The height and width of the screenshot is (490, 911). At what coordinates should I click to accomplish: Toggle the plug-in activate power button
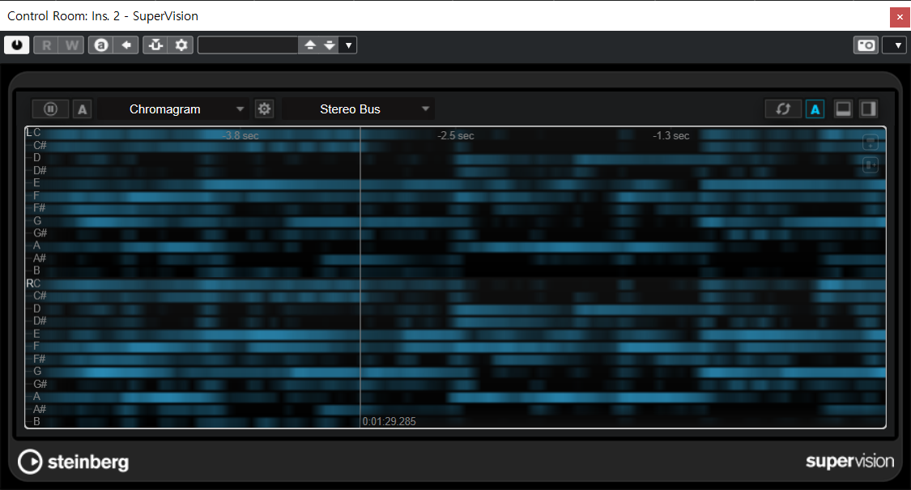(x=16, y=45)
